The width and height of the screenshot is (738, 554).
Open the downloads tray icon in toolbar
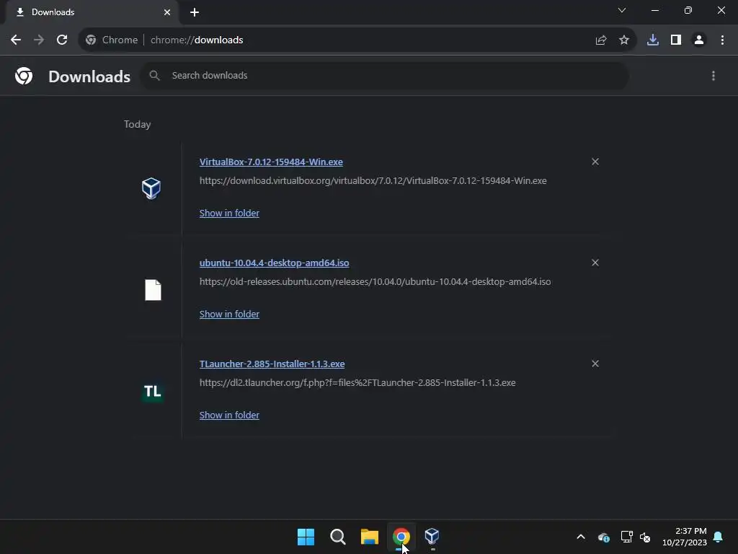pyautogui.click(x=652, y=40)
